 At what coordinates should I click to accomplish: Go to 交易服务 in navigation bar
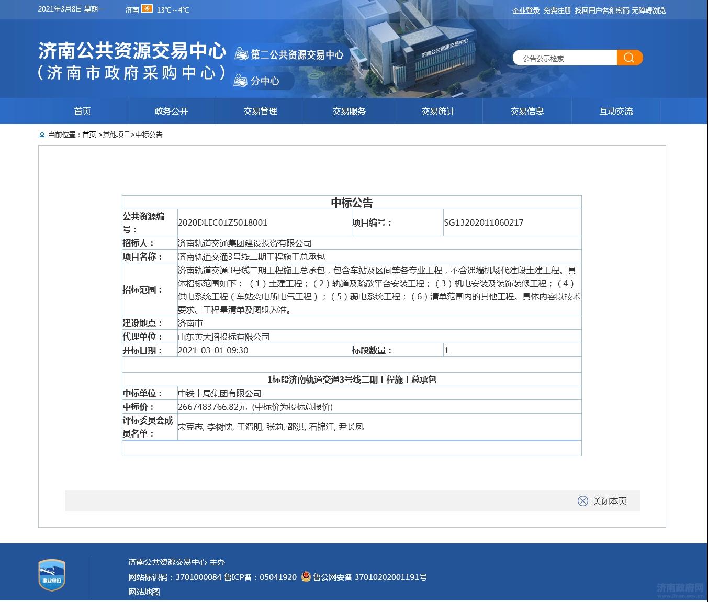[x=349, y=111]
